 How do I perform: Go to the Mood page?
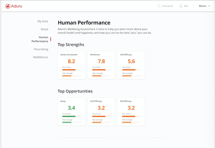click(44, 29)
